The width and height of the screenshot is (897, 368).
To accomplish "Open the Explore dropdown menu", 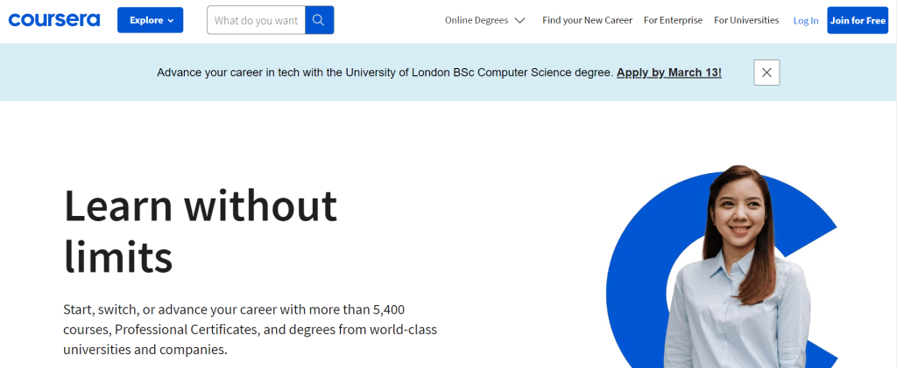I will (x=150, y=20).
